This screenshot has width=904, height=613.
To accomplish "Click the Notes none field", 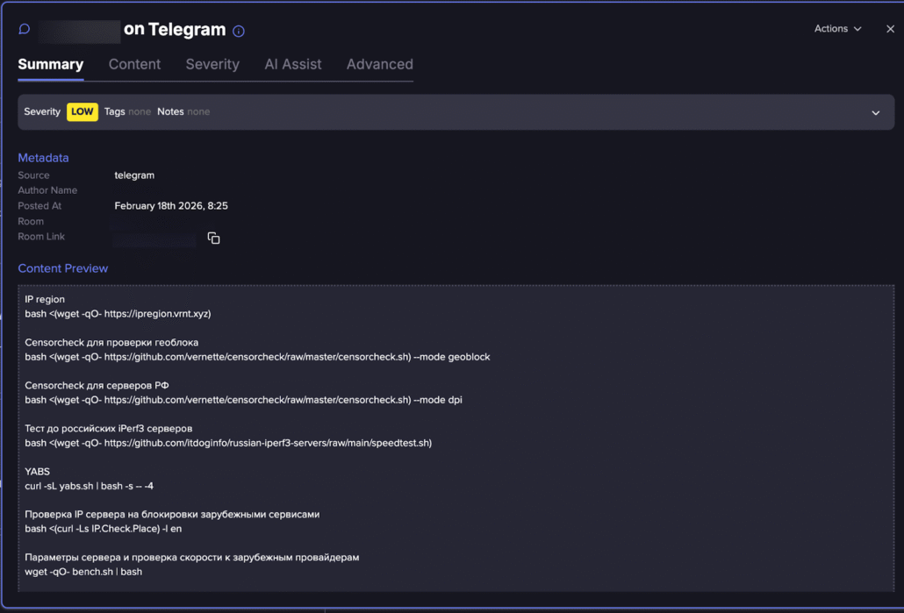I will coord(183,111).
